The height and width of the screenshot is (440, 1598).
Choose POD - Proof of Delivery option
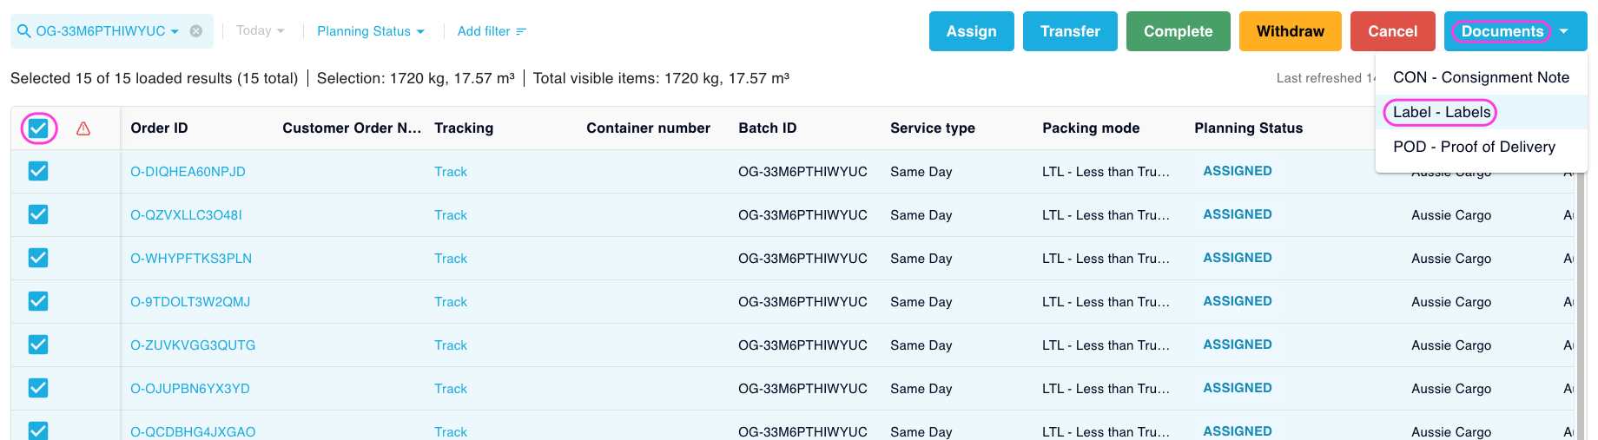pyautogui.click(x=1474, y=147)
